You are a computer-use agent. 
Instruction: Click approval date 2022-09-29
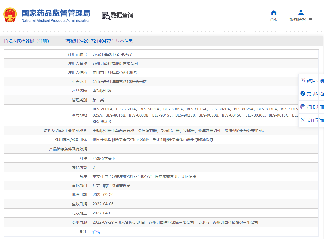(x=103, y=195)
